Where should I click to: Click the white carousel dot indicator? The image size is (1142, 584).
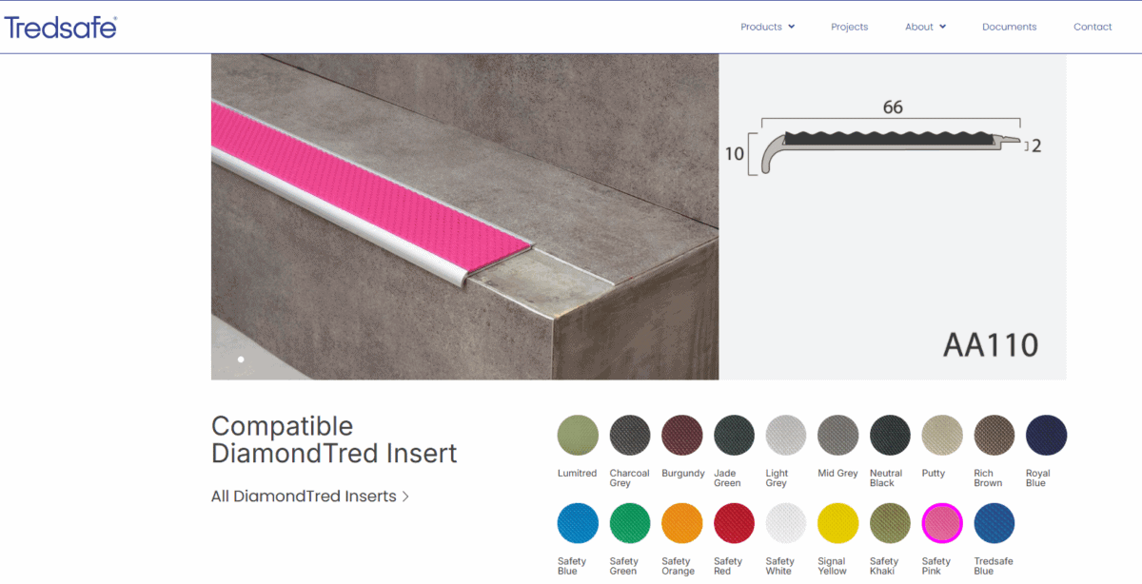pyautogui.click(x=241, y=360)
